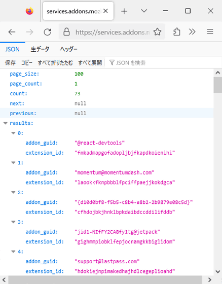Select the "cfhdojbkjhnklbpkdaibdccddilifddb" value

click(x=125, y=212)
